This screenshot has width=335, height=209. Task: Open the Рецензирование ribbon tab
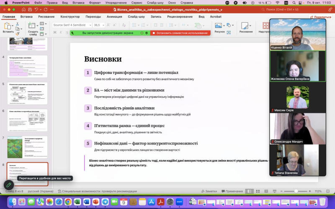pos(180,17)
